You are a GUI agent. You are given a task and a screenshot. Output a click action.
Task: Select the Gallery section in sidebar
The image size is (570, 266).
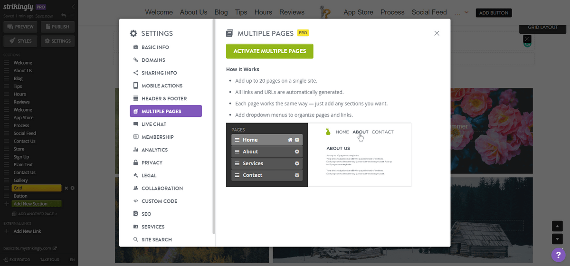coord(20,180)
